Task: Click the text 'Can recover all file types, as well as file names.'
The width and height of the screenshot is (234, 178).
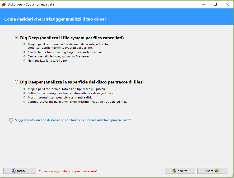Action: coord(59,56)
